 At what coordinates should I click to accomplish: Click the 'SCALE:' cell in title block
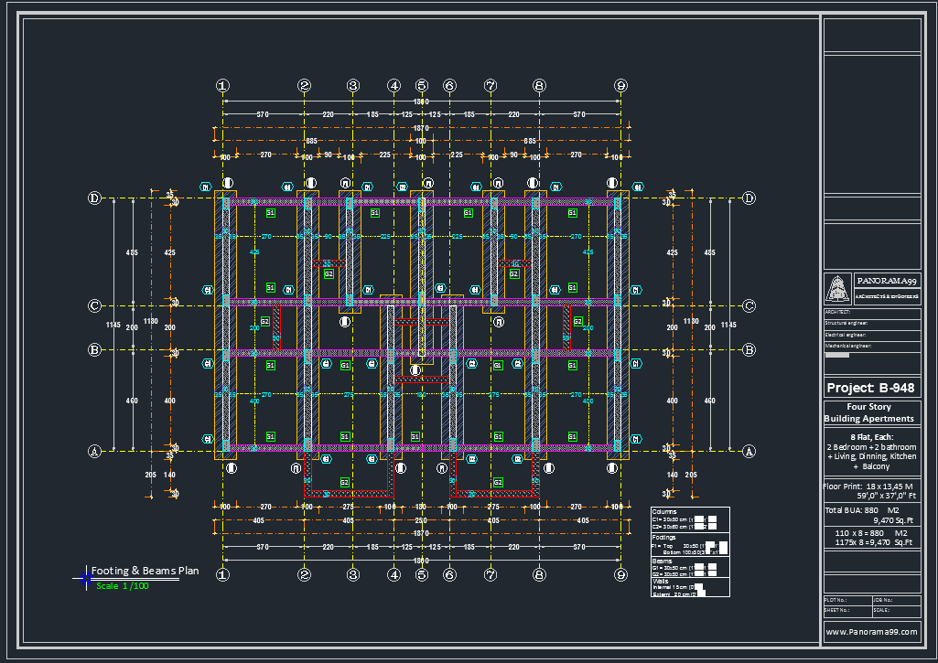click(x=897, y=611)
